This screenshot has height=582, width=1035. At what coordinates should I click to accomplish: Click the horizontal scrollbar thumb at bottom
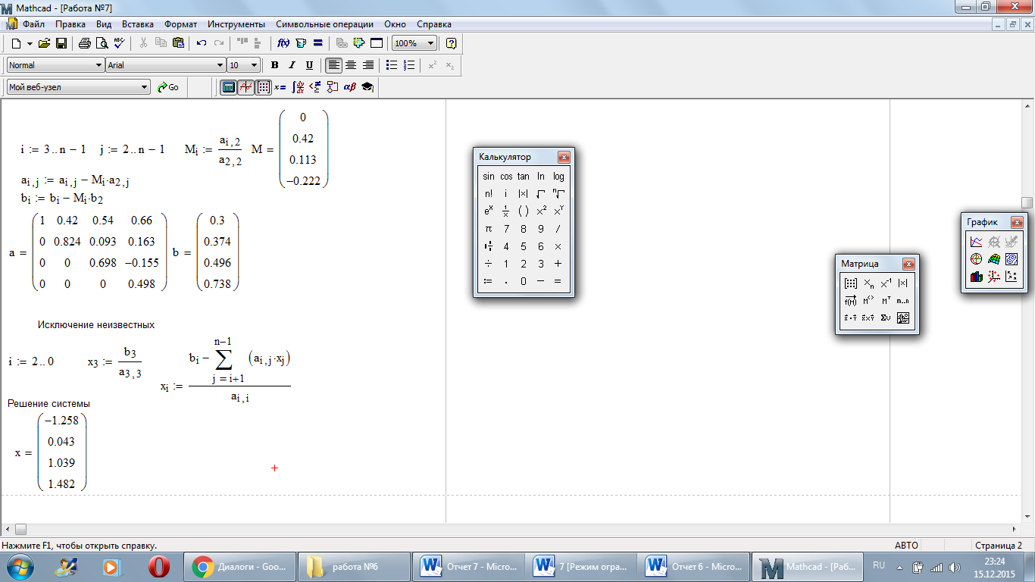[x=20, y=529]
